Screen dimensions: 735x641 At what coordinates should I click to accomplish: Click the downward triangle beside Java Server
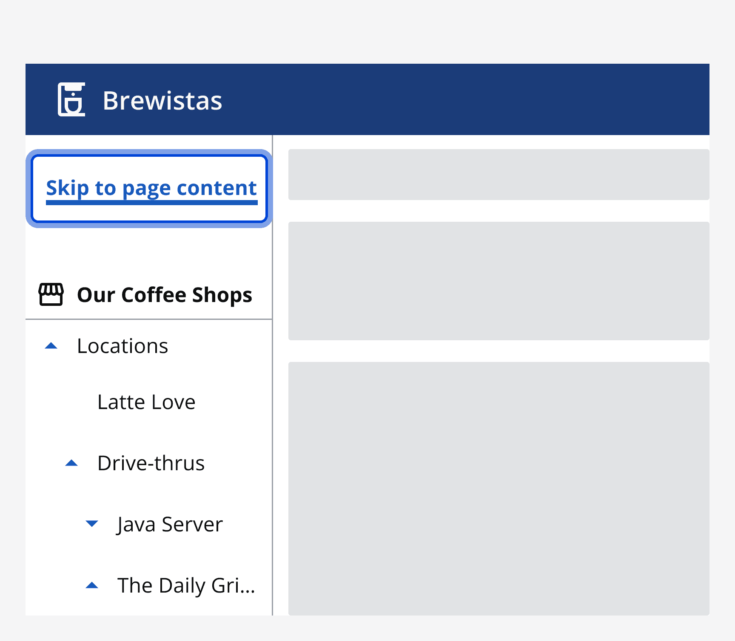(x=92, y=524)
